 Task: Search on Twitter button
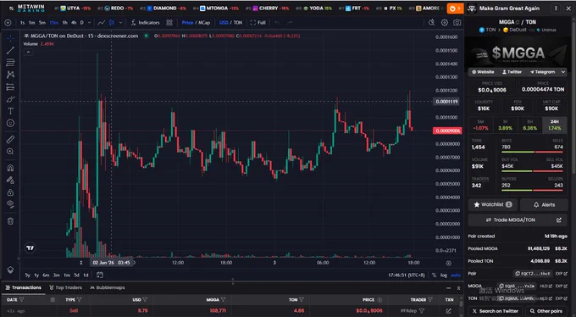495,311
